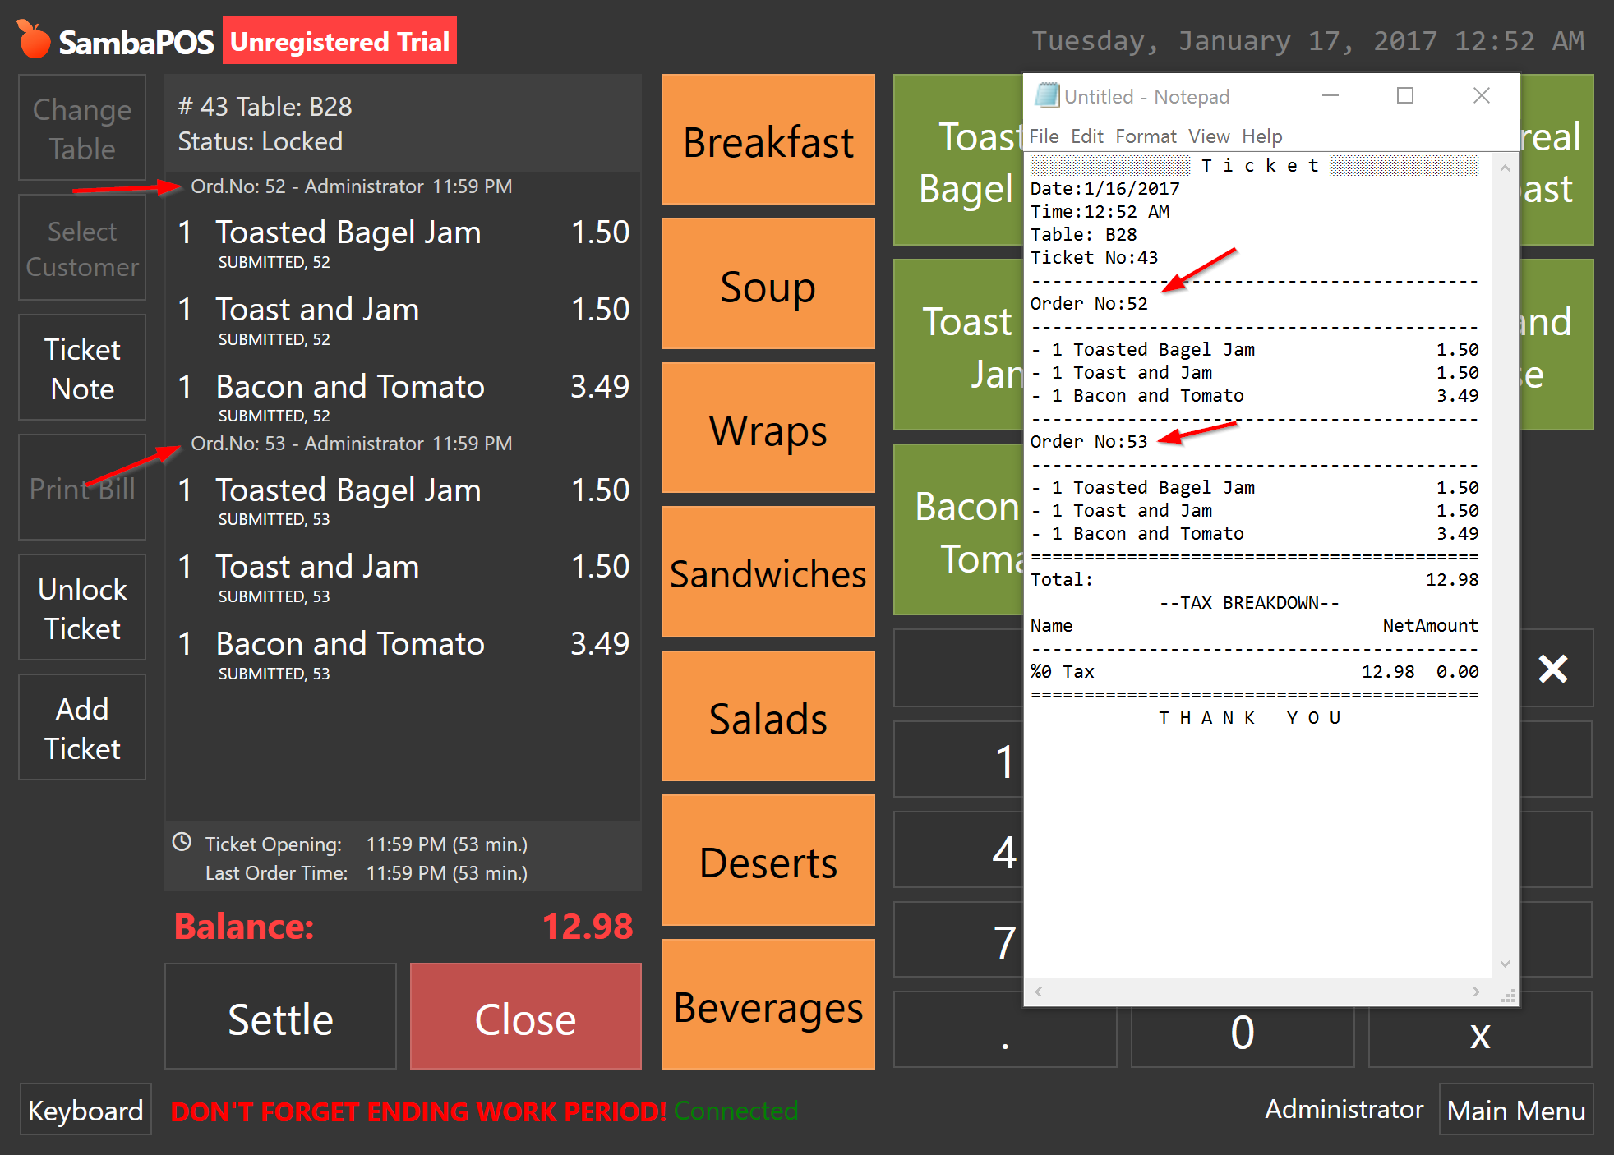
Task: Click the Notepad horizontal scrollbar left arrow
Action: pos(1039,992)
